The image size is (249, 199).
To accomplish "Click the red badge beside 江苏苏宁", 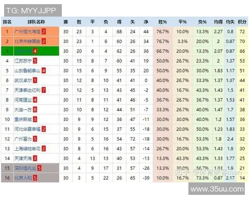I will (35, 61).
